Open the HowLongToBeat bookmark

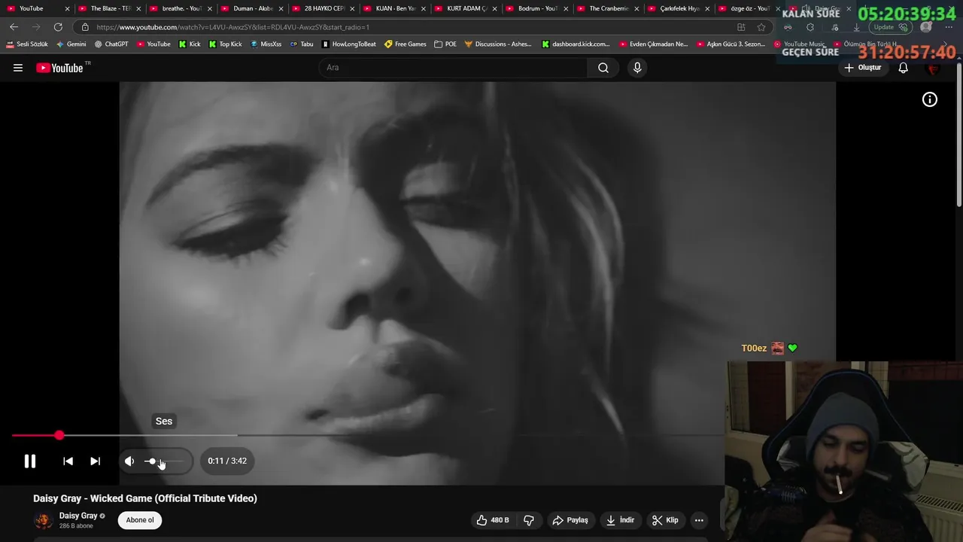349,44
